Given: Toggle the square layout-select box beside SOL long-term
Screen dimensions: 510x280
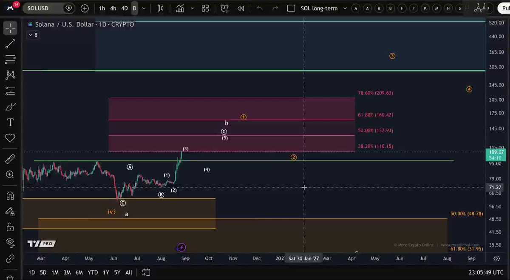Looking at the screenshot, I should point(291,8).
